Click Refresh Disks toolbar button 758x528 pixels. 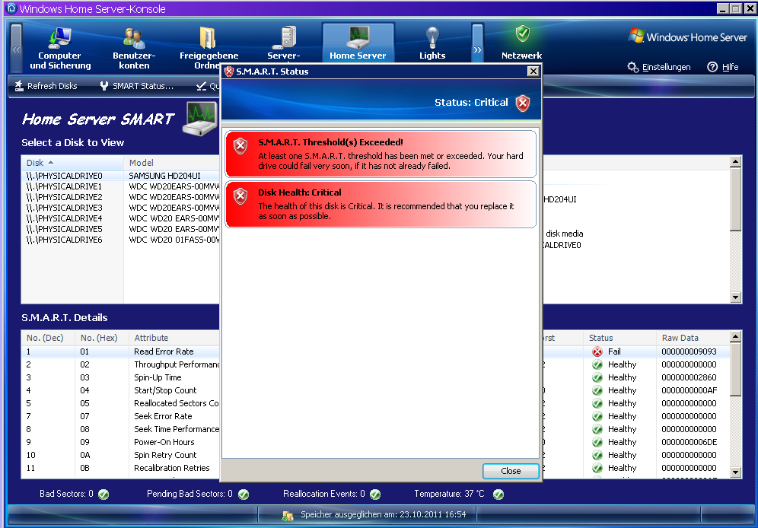pos(46,86)
